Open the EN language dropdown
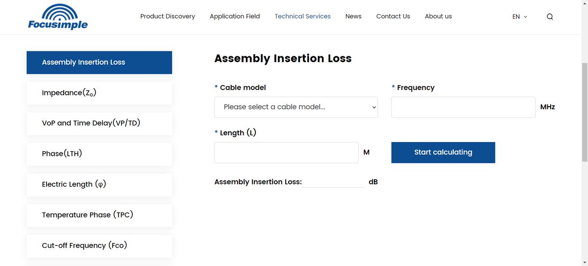This screenshot has width=588, height=266. point(520,17)
